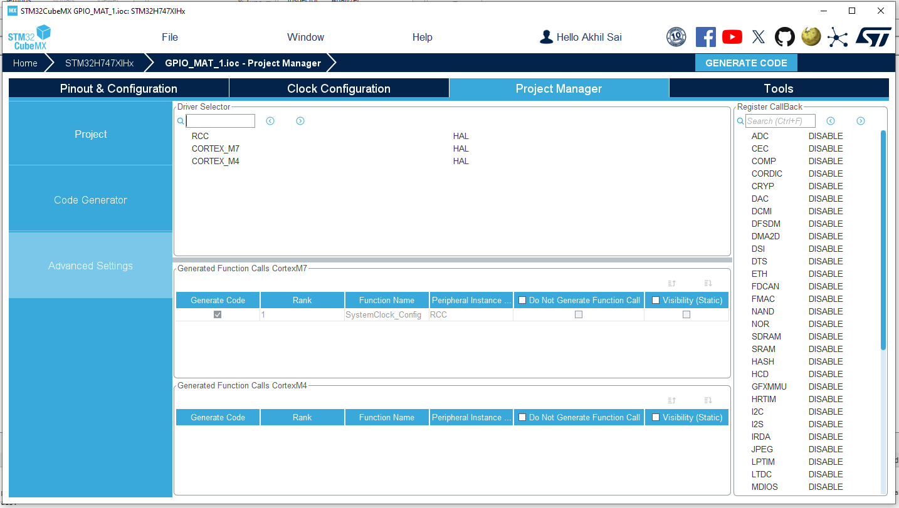Click CortexM7 sort ascending rank icon
Image resolution: width=899 pixels, height=508 pixels.
coord(672,283)
